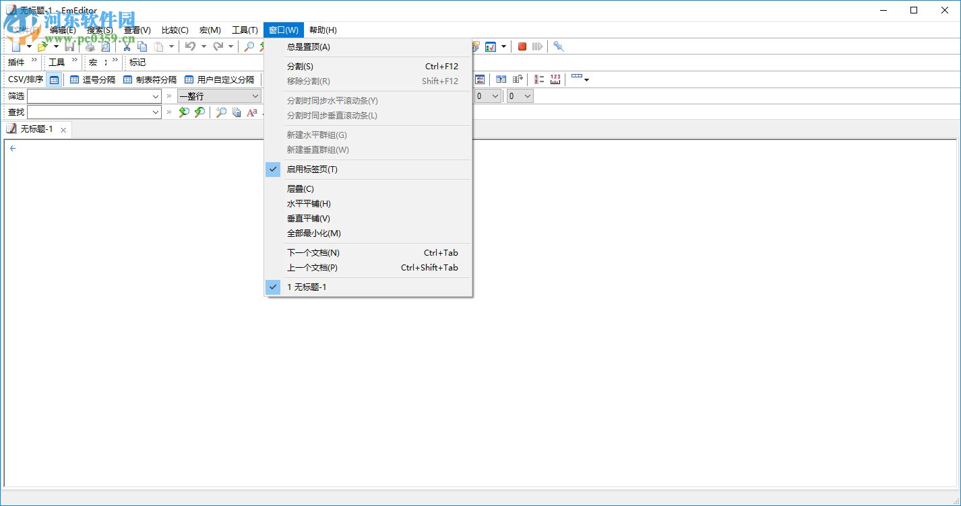Screen dimensions: 961x506
Task: Click the pin icon on the macro toolbar
Action: coord(558,46)
